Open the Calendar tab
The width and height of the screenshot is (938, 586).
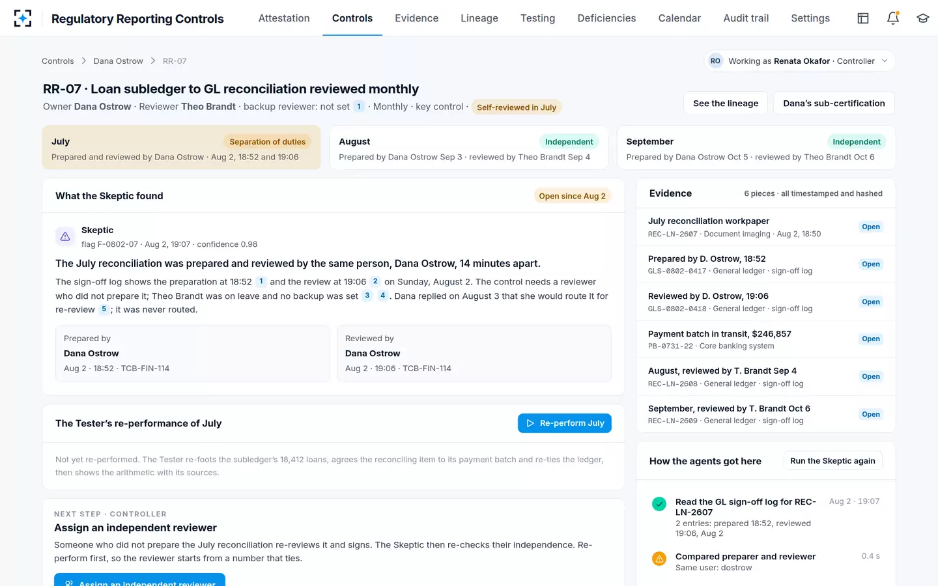click(x=679, y=18)
